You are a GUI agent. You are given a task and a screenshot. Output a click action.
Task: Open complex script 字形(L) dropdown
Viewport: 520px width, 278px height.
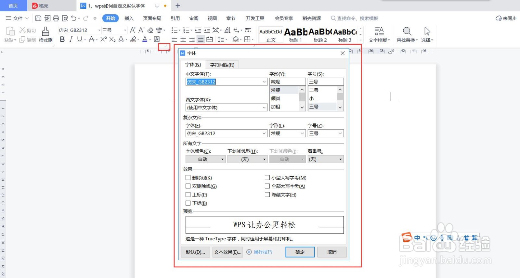302,133
